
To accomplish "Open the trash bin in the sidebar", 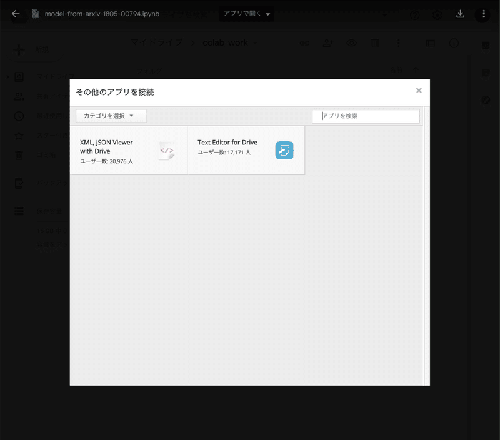I will point(19,155).
